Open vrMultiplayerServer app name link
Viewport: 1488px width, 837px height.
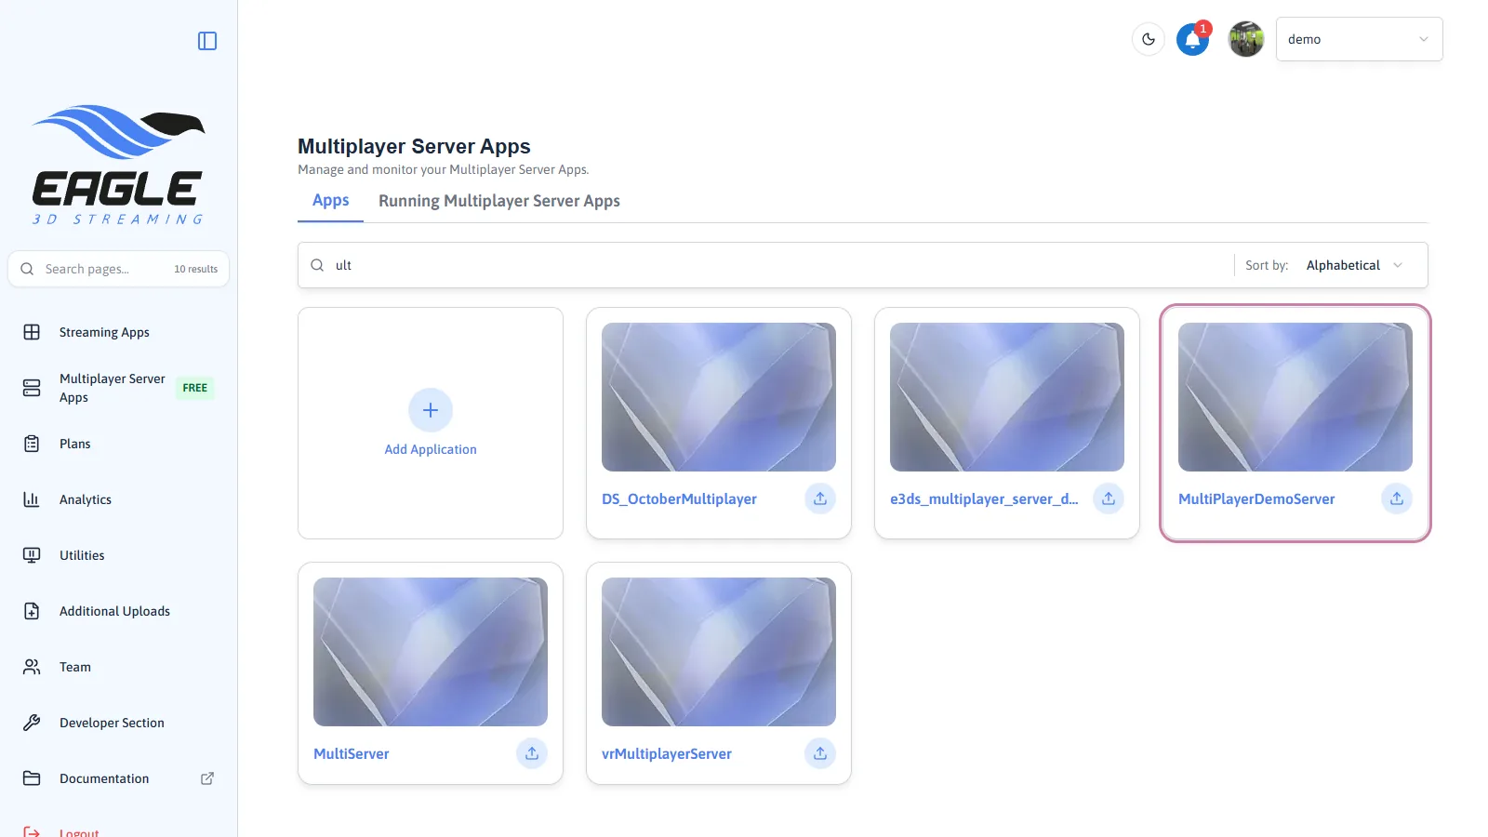click(x=667, y=754)
